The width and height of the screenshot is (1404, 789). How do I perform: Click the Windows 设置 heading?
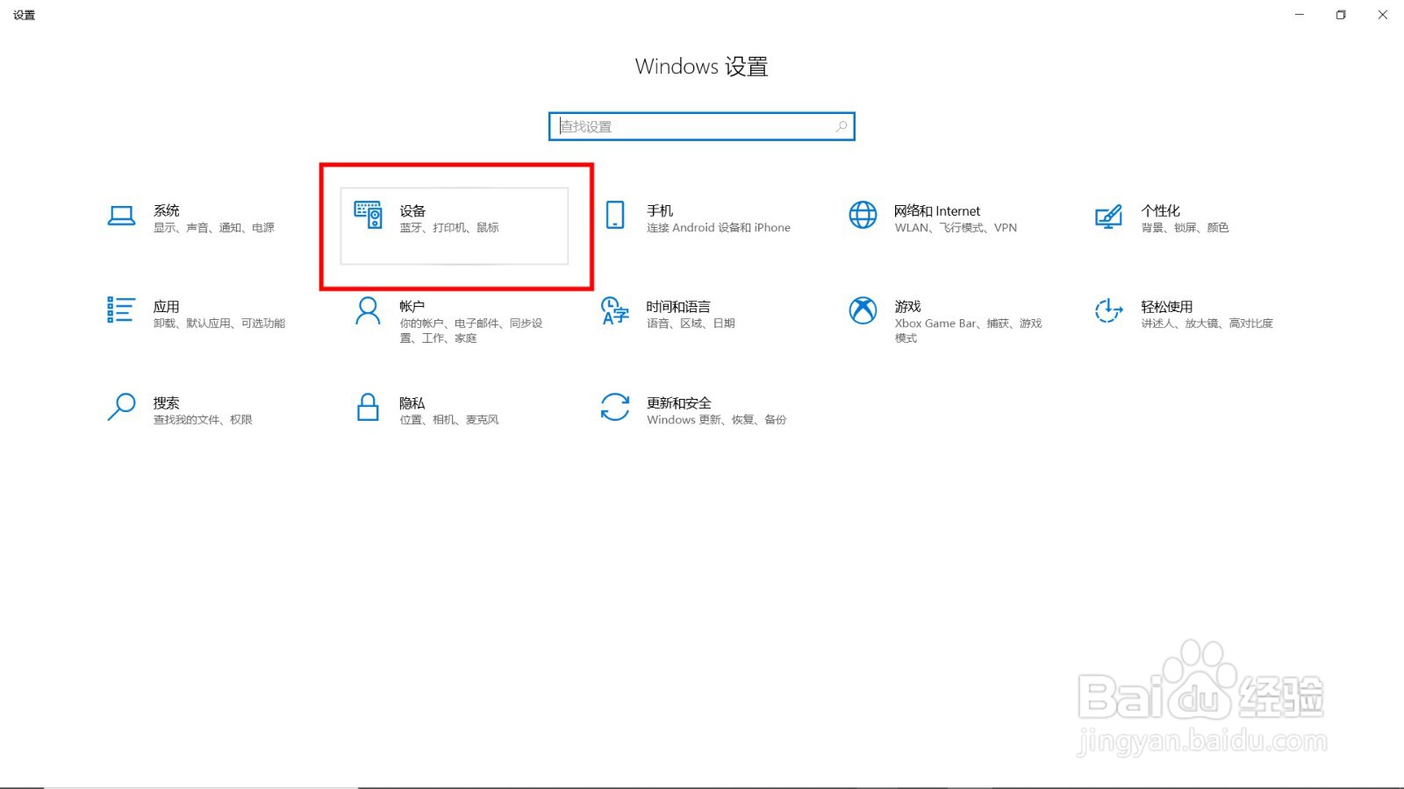701,66
